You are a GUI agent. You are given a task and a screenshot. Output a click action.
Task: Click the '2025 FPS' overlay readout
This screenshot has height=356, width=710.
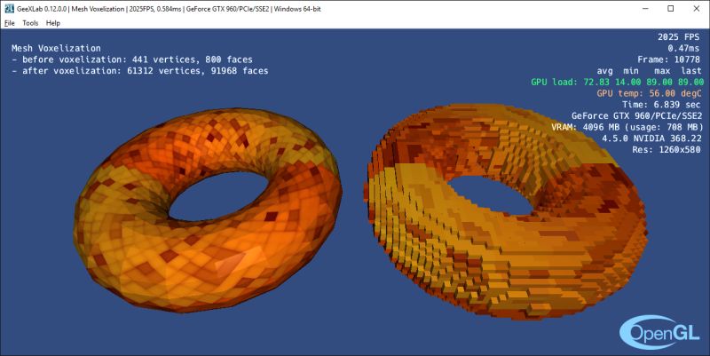[679, 37]
